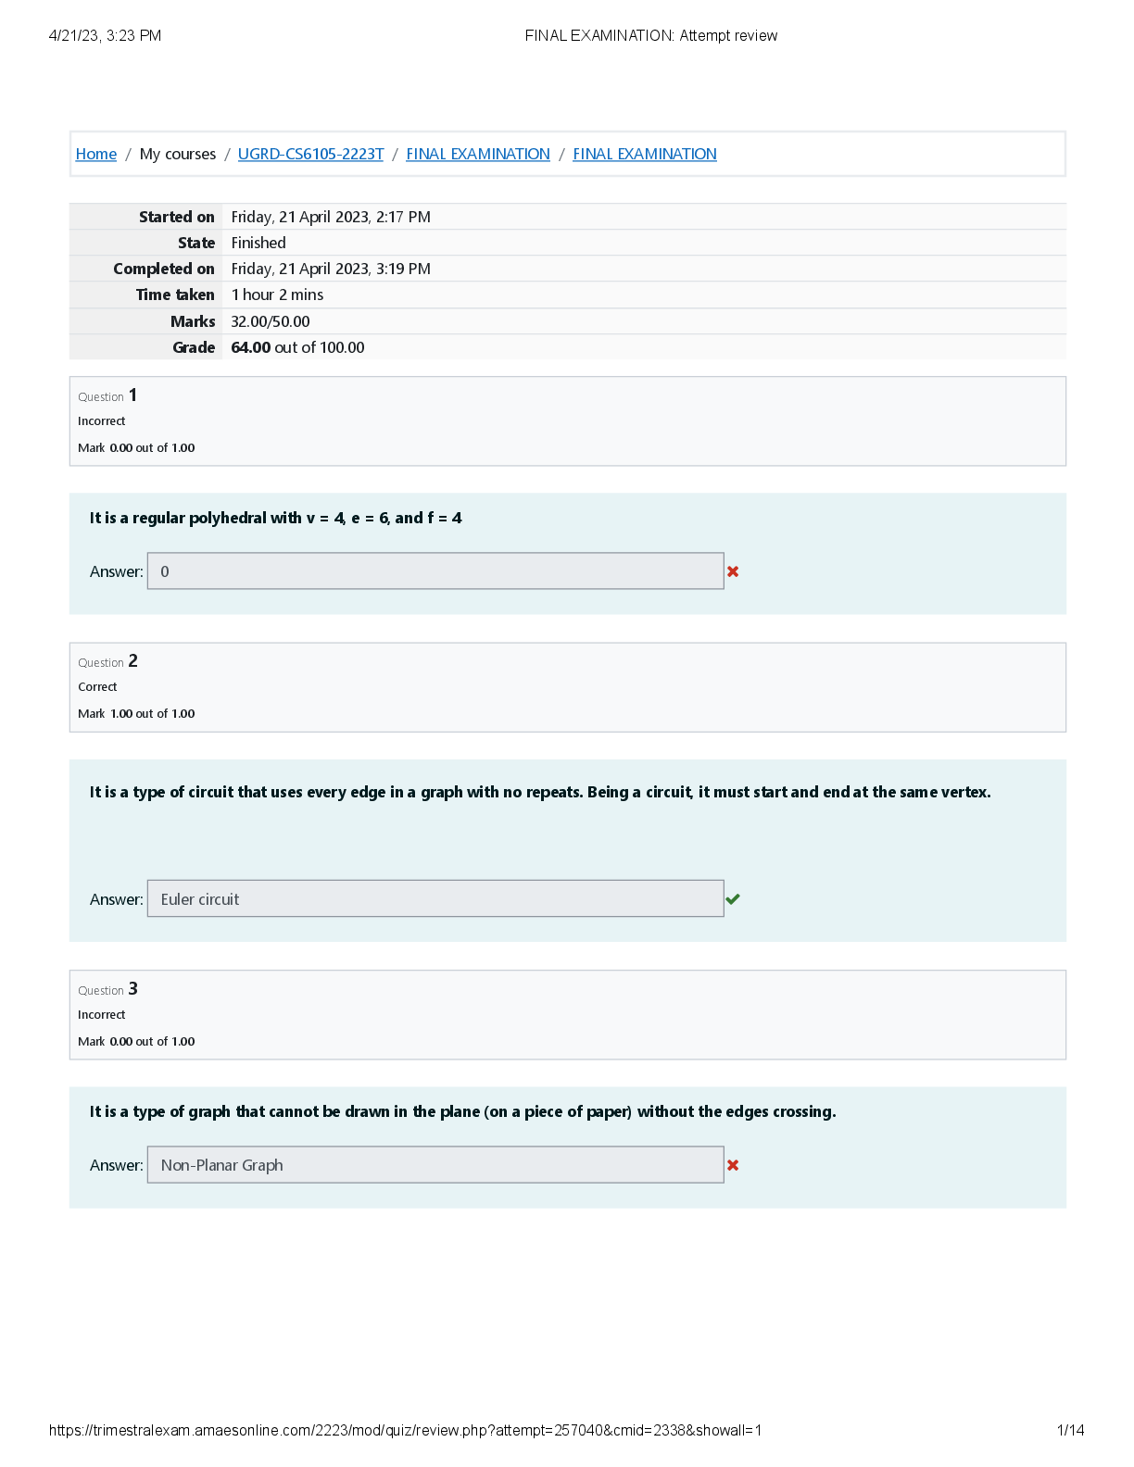Open the last FINAL EXAMINATION breadcrumb link
The width and height of the screenshot is (1134, 1467).
(645, 154)
